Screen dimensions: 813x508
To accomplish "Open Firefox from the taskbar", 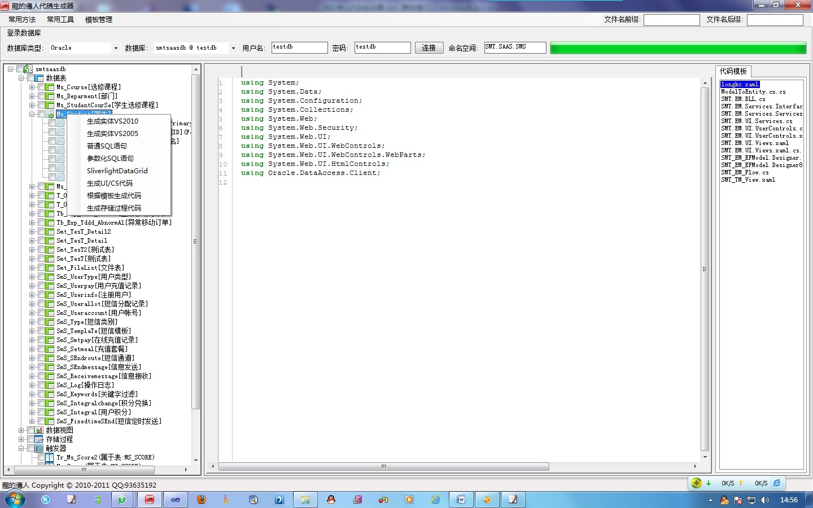I will 202,500.
